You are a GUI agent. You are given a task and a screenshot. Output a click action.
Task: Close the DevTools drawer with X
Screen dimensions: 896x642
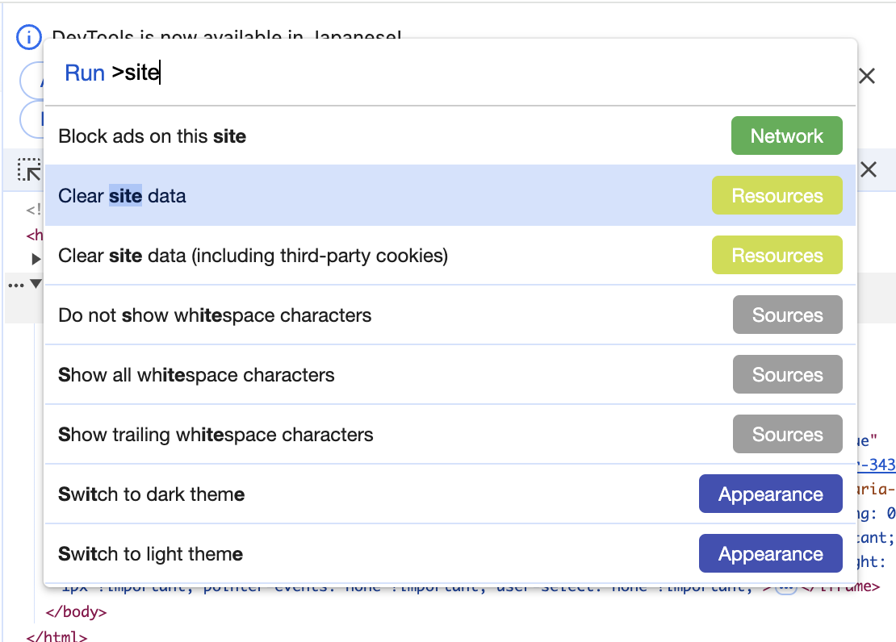869,169
